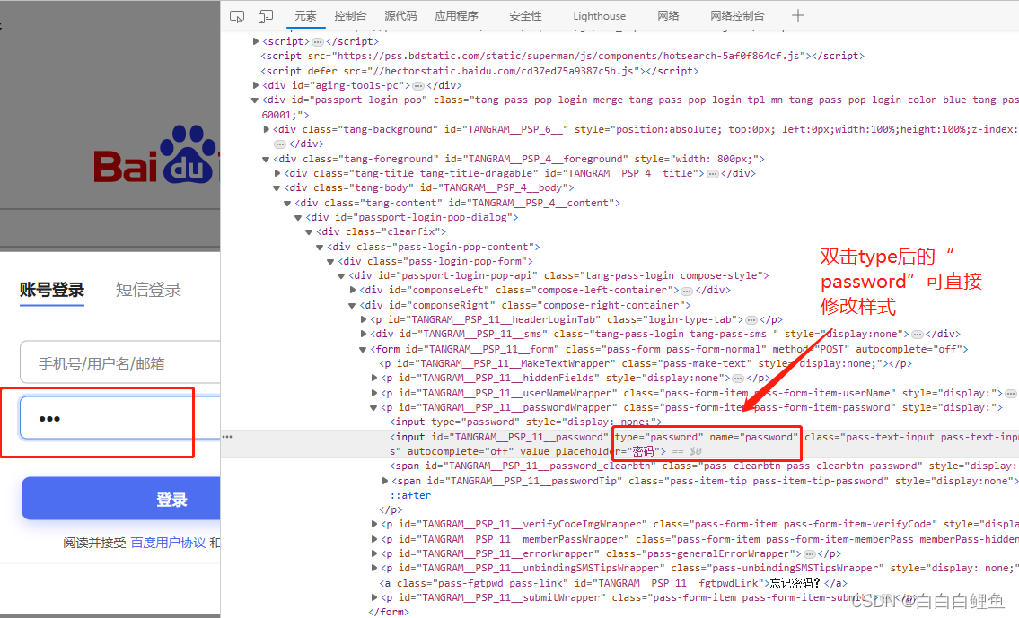1019x618 pixels.
Task: Expand the memberPassWrapper p node
Action: pos(374,539)
